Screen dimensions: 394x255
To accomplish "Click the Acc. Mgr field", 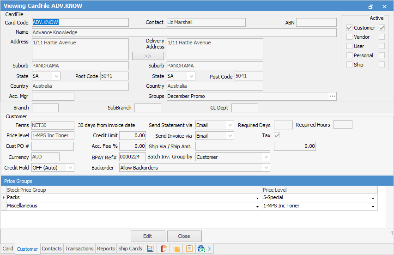I will [x=53, y=96].
